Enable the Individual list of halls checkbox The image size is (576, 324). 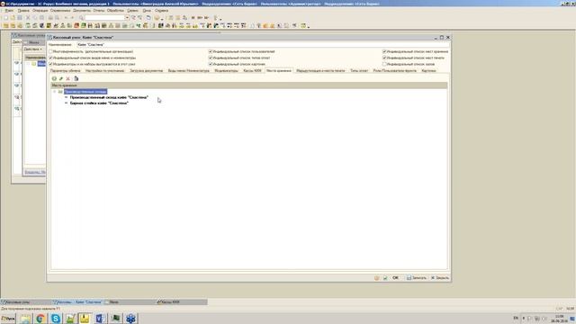click(x=384, y=64)
